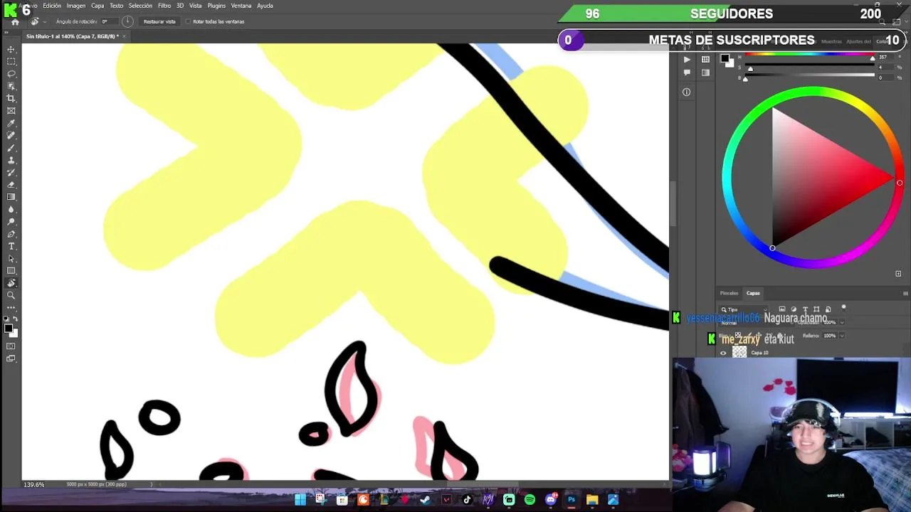Select the Eraser tool
The image size is (911, 512).
pyautogui.click(x=11, y=185)
